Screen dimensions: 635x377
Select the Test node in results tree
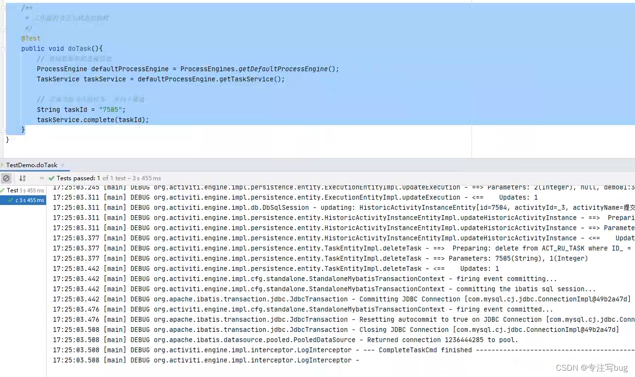tap(23, 190)
